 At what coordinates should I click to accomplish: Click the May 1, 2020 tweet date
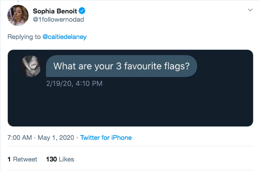point(56,138)
